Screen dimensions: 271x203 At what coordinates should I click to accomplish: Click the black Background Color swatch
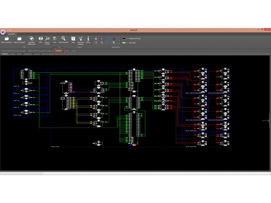click(124, 39)
